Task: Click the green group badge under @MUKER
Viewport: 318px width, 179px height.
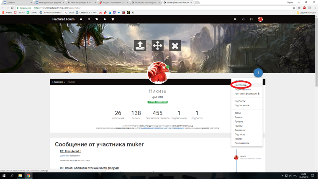Action: click(x=158, y=102)
